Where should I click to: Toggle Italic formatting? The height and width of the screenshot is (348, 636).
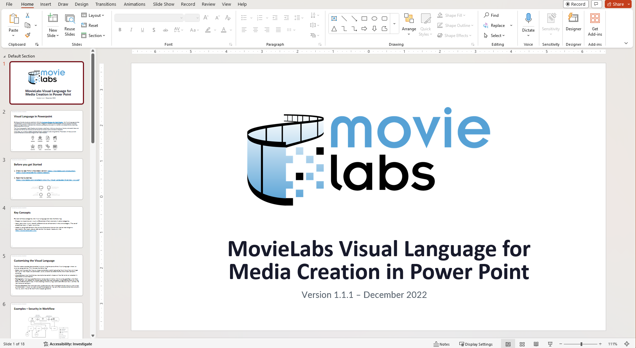pyautogui.click(x=131, y=30)
